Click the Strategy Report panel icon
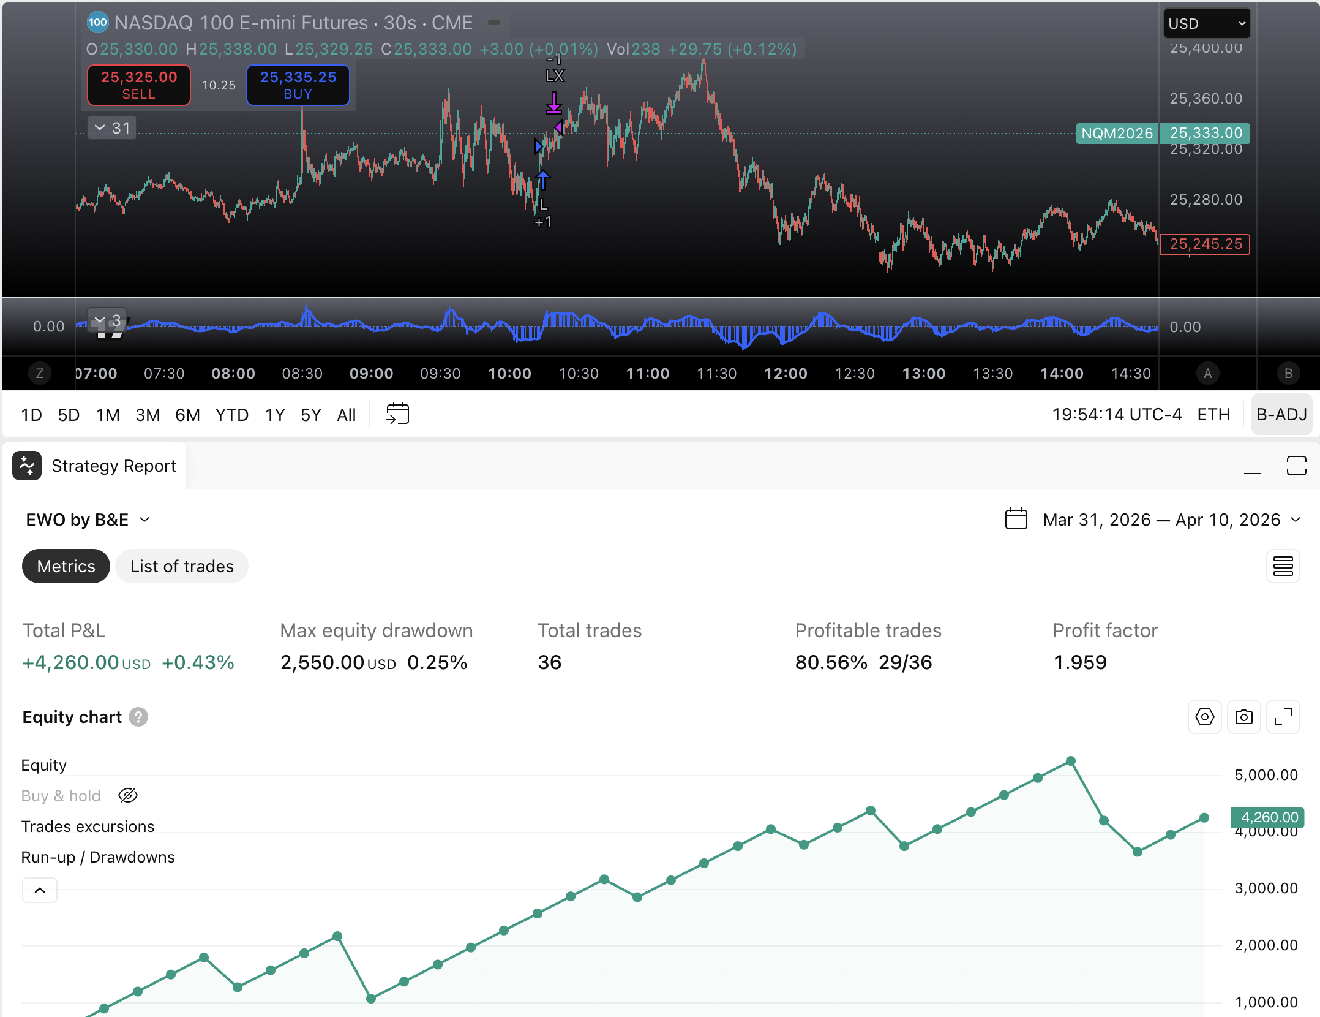The width and height of the screenshot is (1320, 1017). coord(27,466)
